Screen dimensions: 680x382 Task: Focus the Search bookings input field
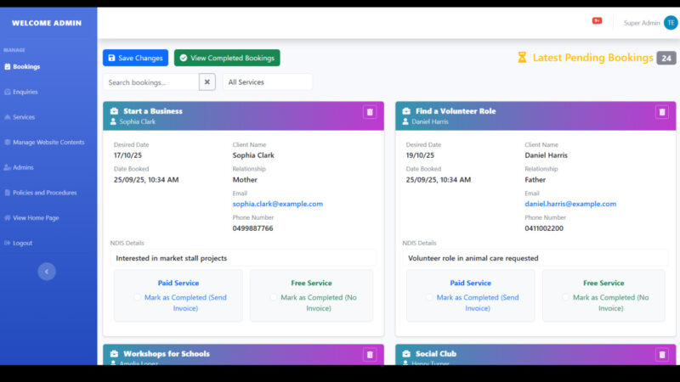click(x=151, y=82)
